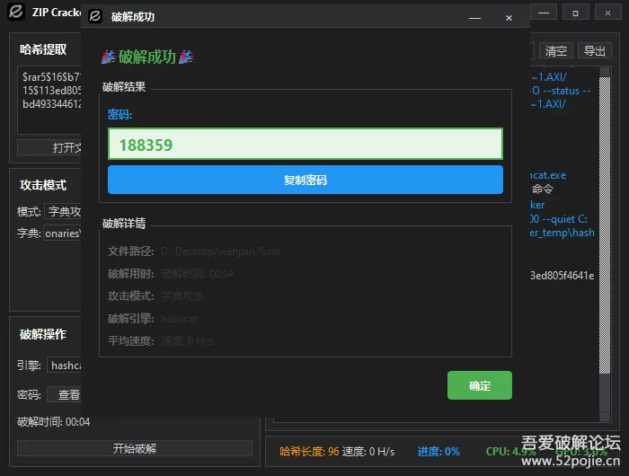The image size is (629, 476).
Task: Click the log text -O --status --
Action: 561,91
